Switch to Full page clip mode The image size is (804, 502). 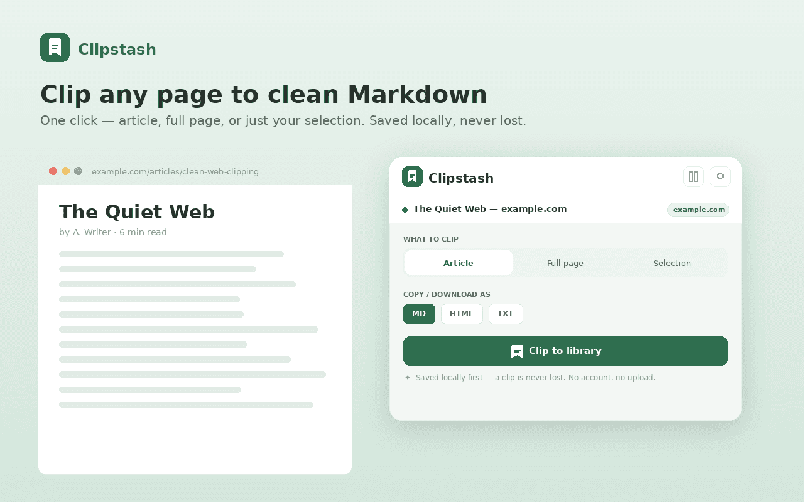[565, 263]
